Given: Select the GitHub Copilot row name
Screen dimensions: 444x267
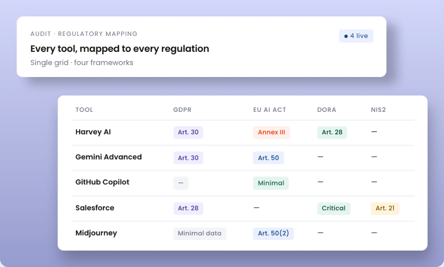Looking at the screenshot, I should (x=102, y=182).
